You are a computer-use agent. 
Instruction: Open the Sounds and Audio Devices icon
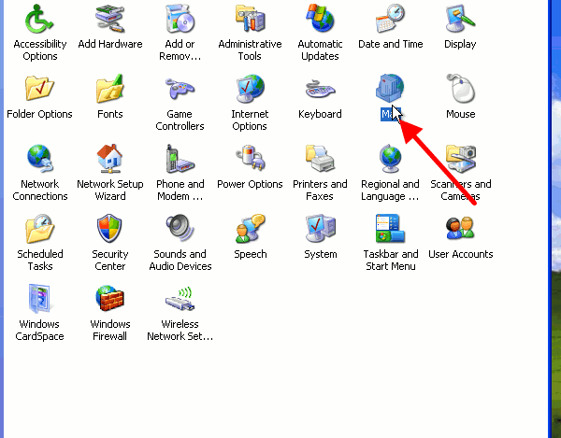tap(180, 228)
